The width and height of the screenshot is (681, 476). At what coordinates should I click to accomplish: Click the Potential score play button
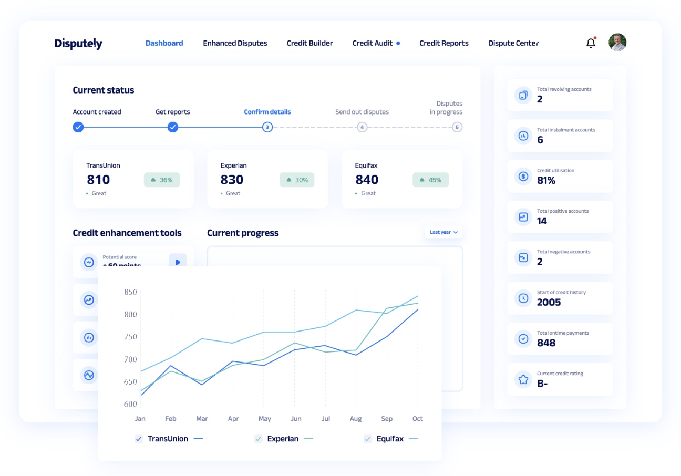[x=178, y=262]
